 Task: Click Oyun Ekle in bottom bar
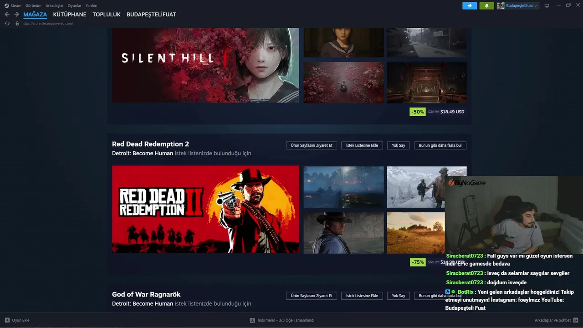pos(20,320)
